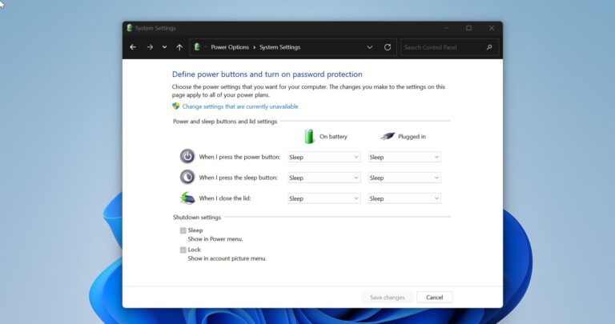Click the search magnifier icon
The width and height of the screenshot is (615, 324).
click(x=489, y=47)
